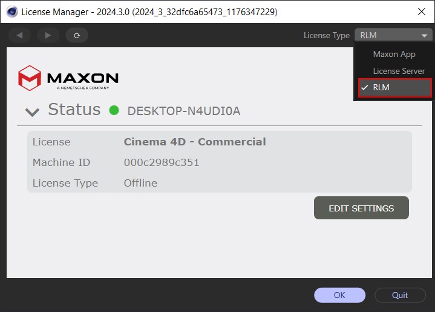Click the Cinema 4D title bar icon

pyautogui.click(x=12, y=12)
